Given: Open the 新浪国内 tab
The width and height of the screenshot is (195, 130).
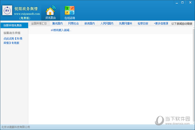Looking at the screenshot, I should 89,23.
